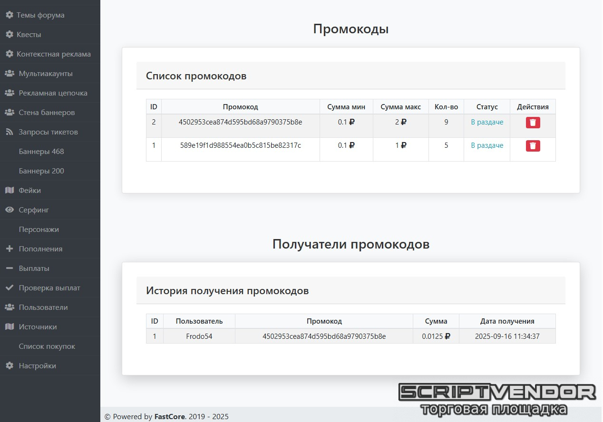The width and height of the screenshot is (603, 422).
Task: Click the FastCore link in the footer
Action: pyautogui.click(x=169, y=417)
